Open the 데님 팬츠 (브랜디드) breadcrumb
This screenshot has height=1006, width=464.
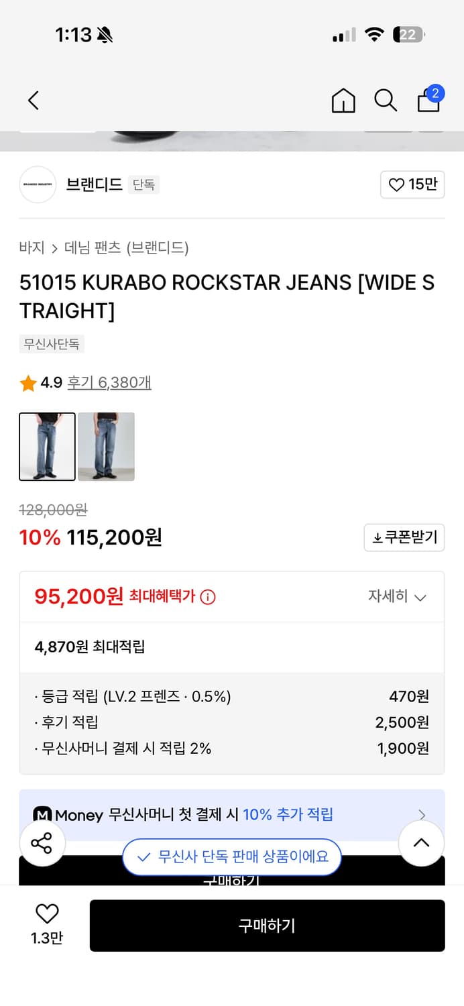(124, 248)
